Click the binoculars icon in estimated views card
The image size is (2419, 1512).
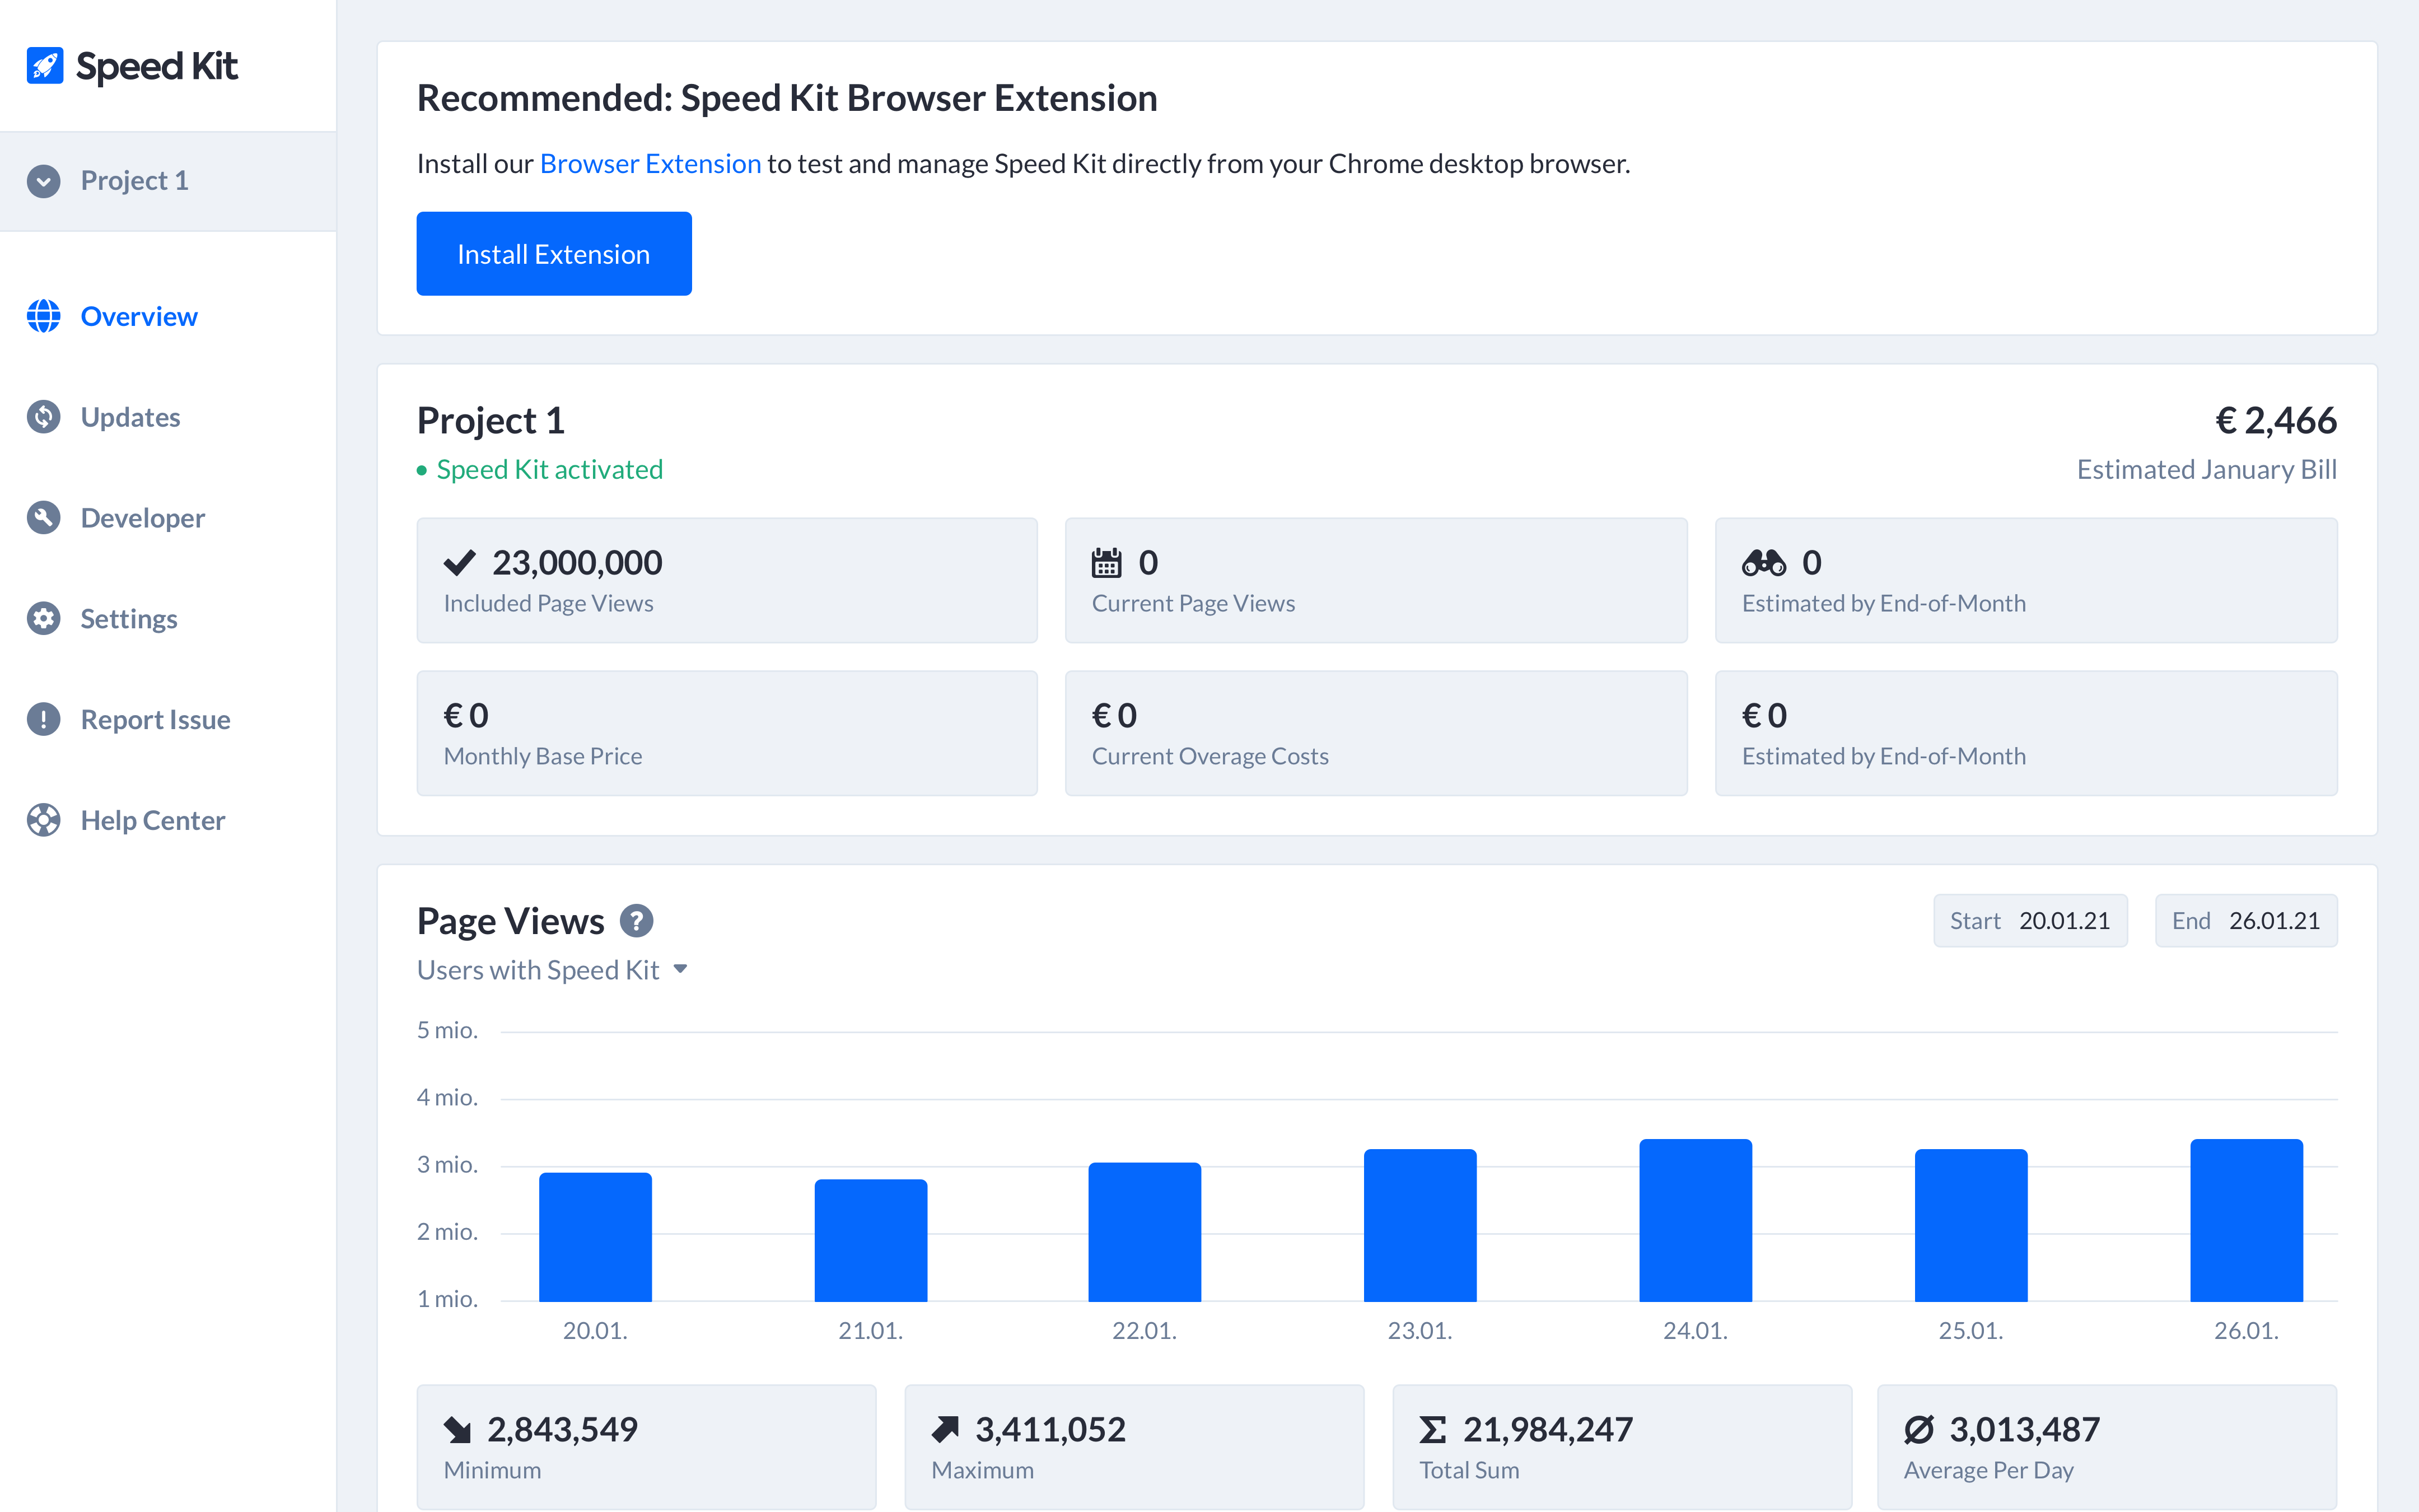tap(1763, 563)
